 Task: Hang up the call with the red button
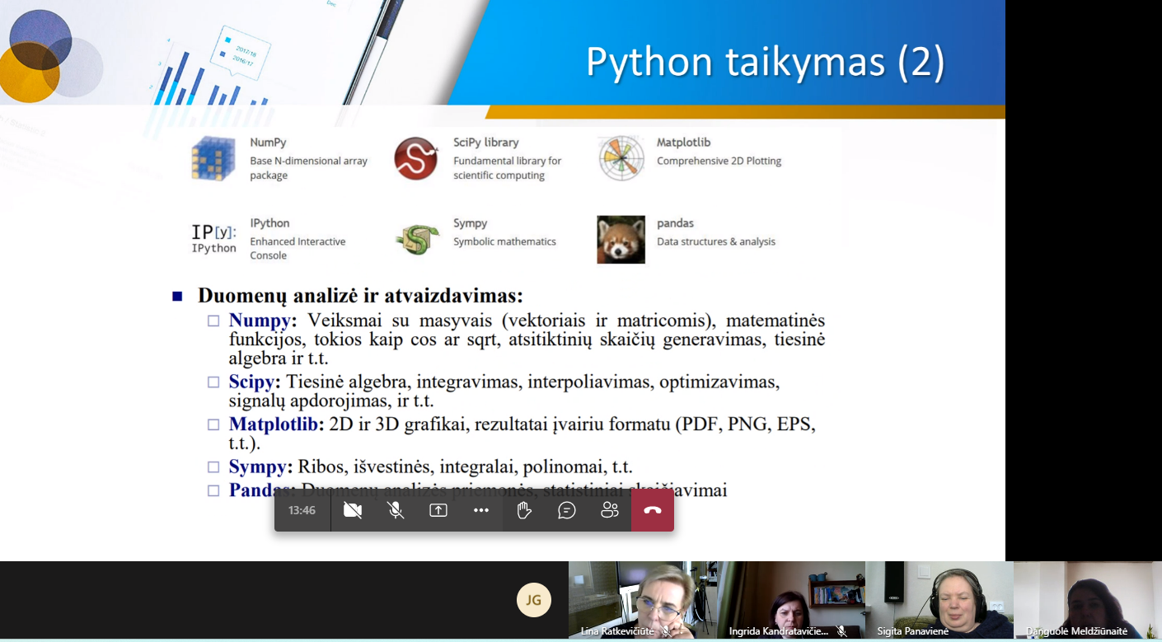coord(653,510)
